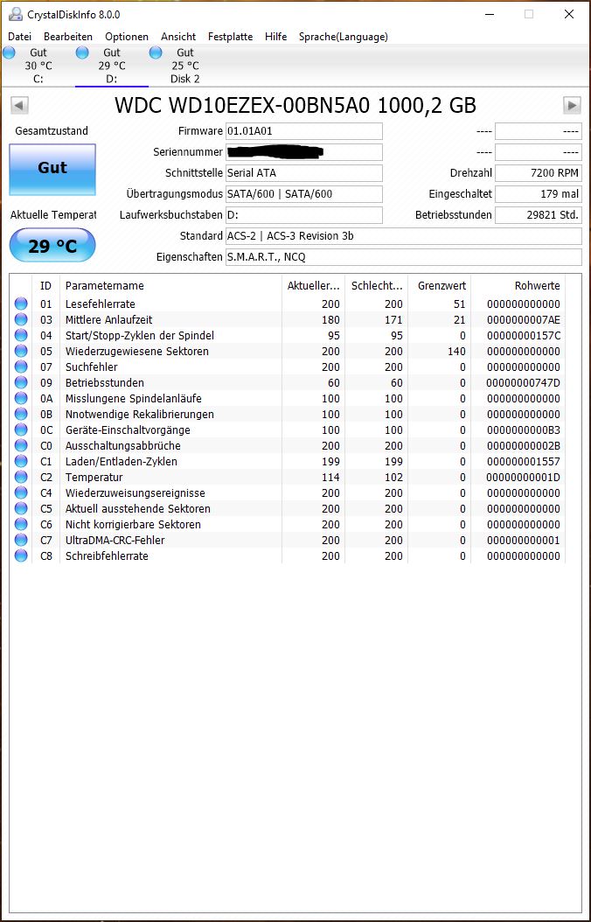Click status orb of Suchfehler row
This screenshot has height=922, width=591.
(21, 367)
